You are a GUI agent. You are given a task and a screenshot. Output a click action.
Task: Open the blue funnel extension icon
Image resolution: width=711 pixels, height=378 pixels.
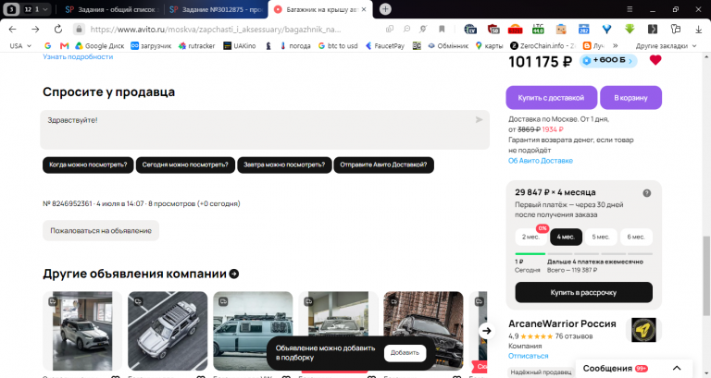click(x=606, y=29)
